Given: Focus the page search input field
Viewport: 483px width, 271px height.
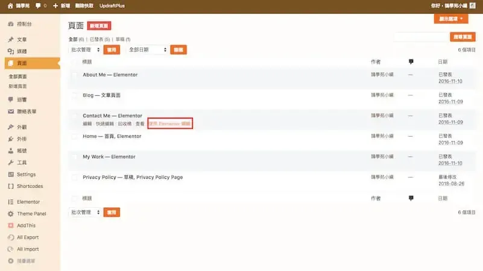Looking at the screenshot, I should (x=421, y=37).
